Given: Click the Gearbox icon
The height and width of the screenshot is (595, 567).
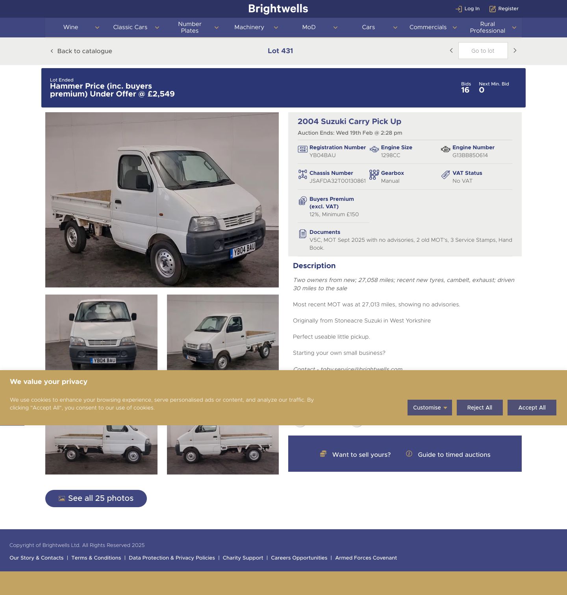Looking at the screenshot, I should click(374, 174).
